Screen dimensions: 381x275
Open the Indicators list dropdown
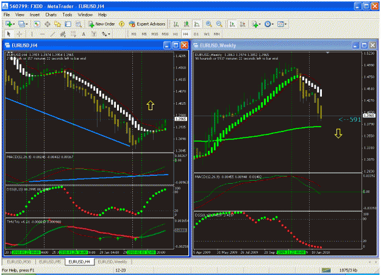coord(256,24)
